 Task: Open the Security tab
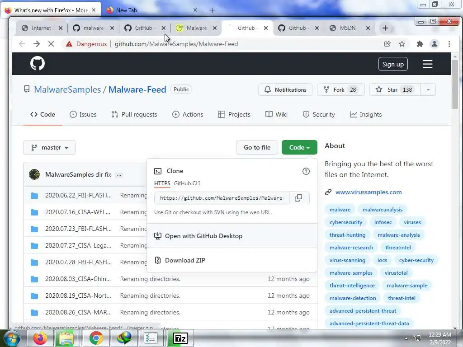point(319,114)
